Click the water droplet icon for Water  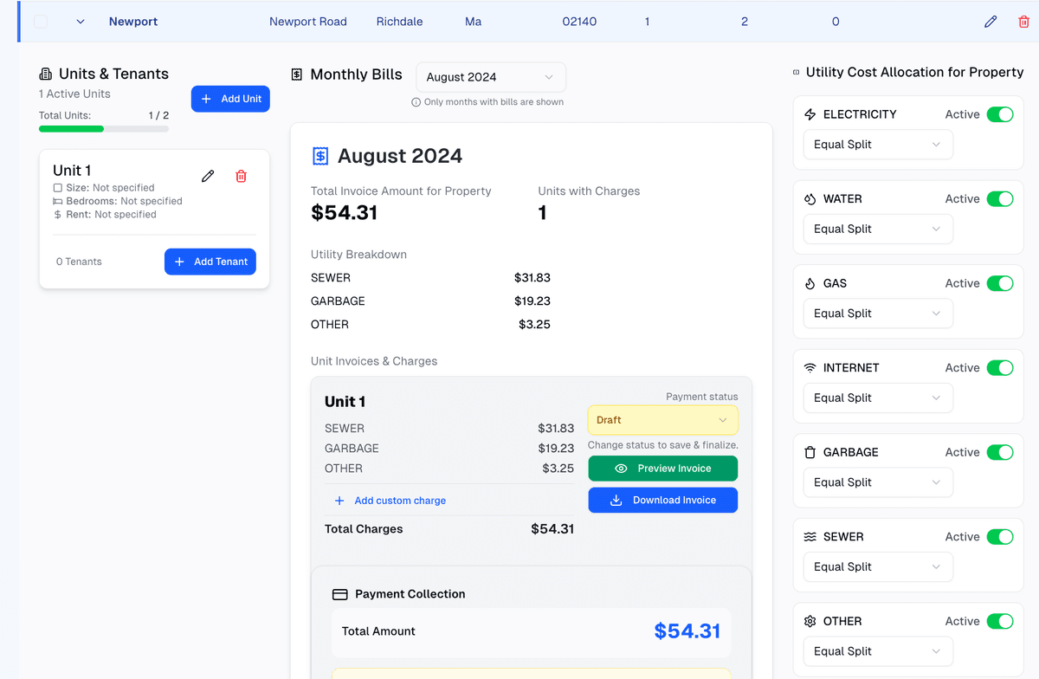(810, 199)
